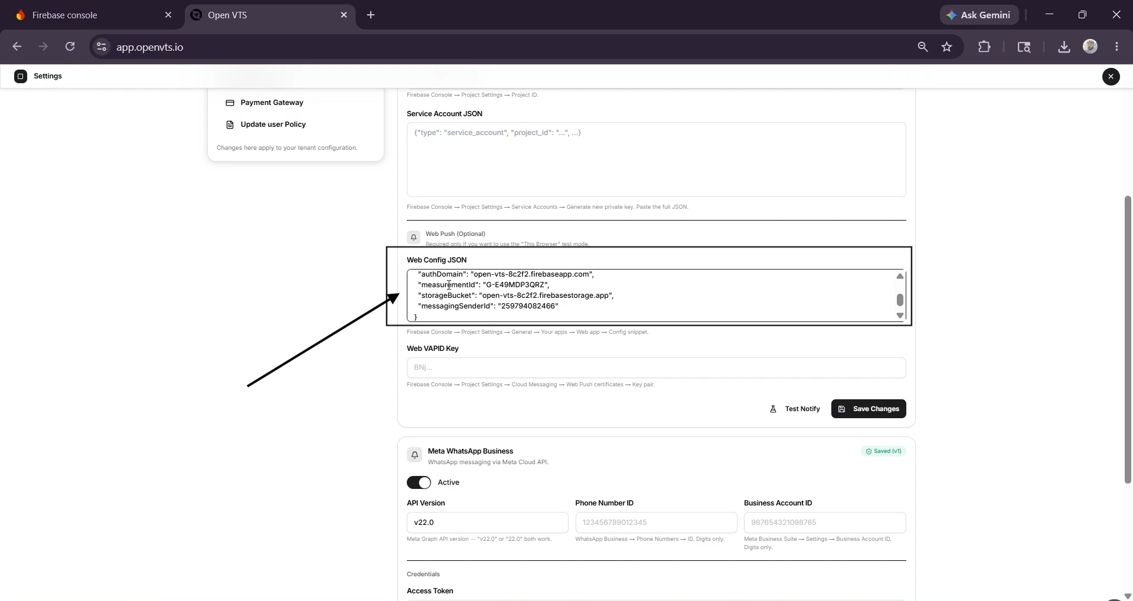Click the authDomain line in JSON
Screen dimensions: 1133x601
click(506, 274)
